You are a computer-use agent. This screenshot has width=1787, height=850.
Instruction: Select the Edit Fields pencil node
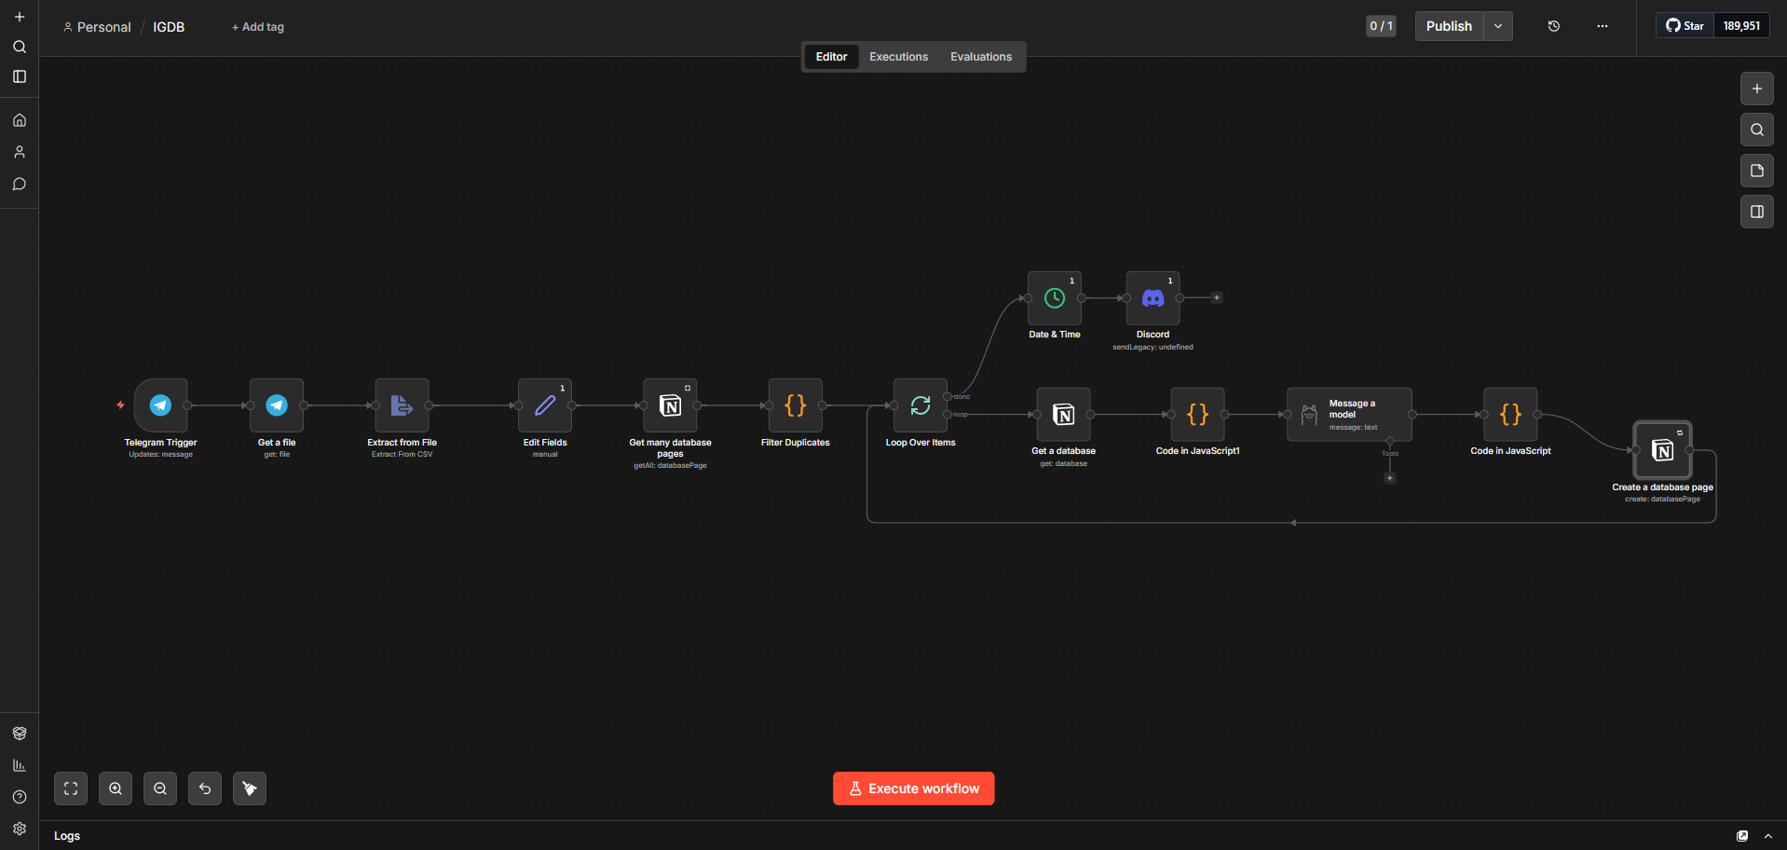tap(545, 405)
